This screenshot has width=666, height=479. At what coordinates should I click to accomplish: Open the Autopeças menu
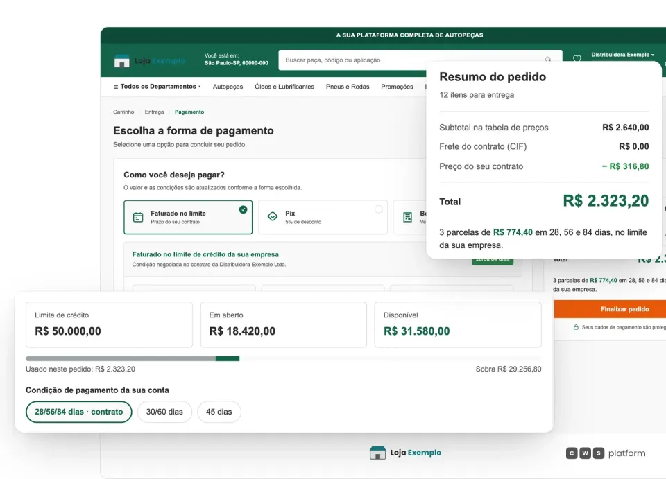click(x=228, y=87)
